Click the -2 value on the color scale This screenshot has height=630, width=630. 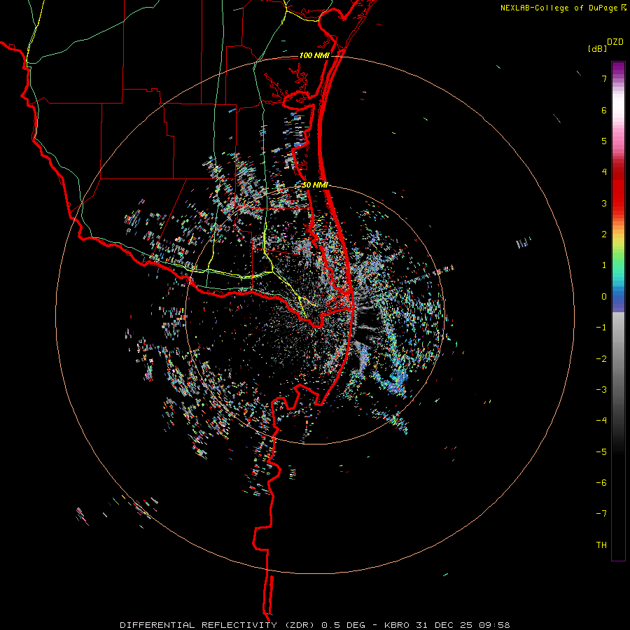[x=601, y=359]
